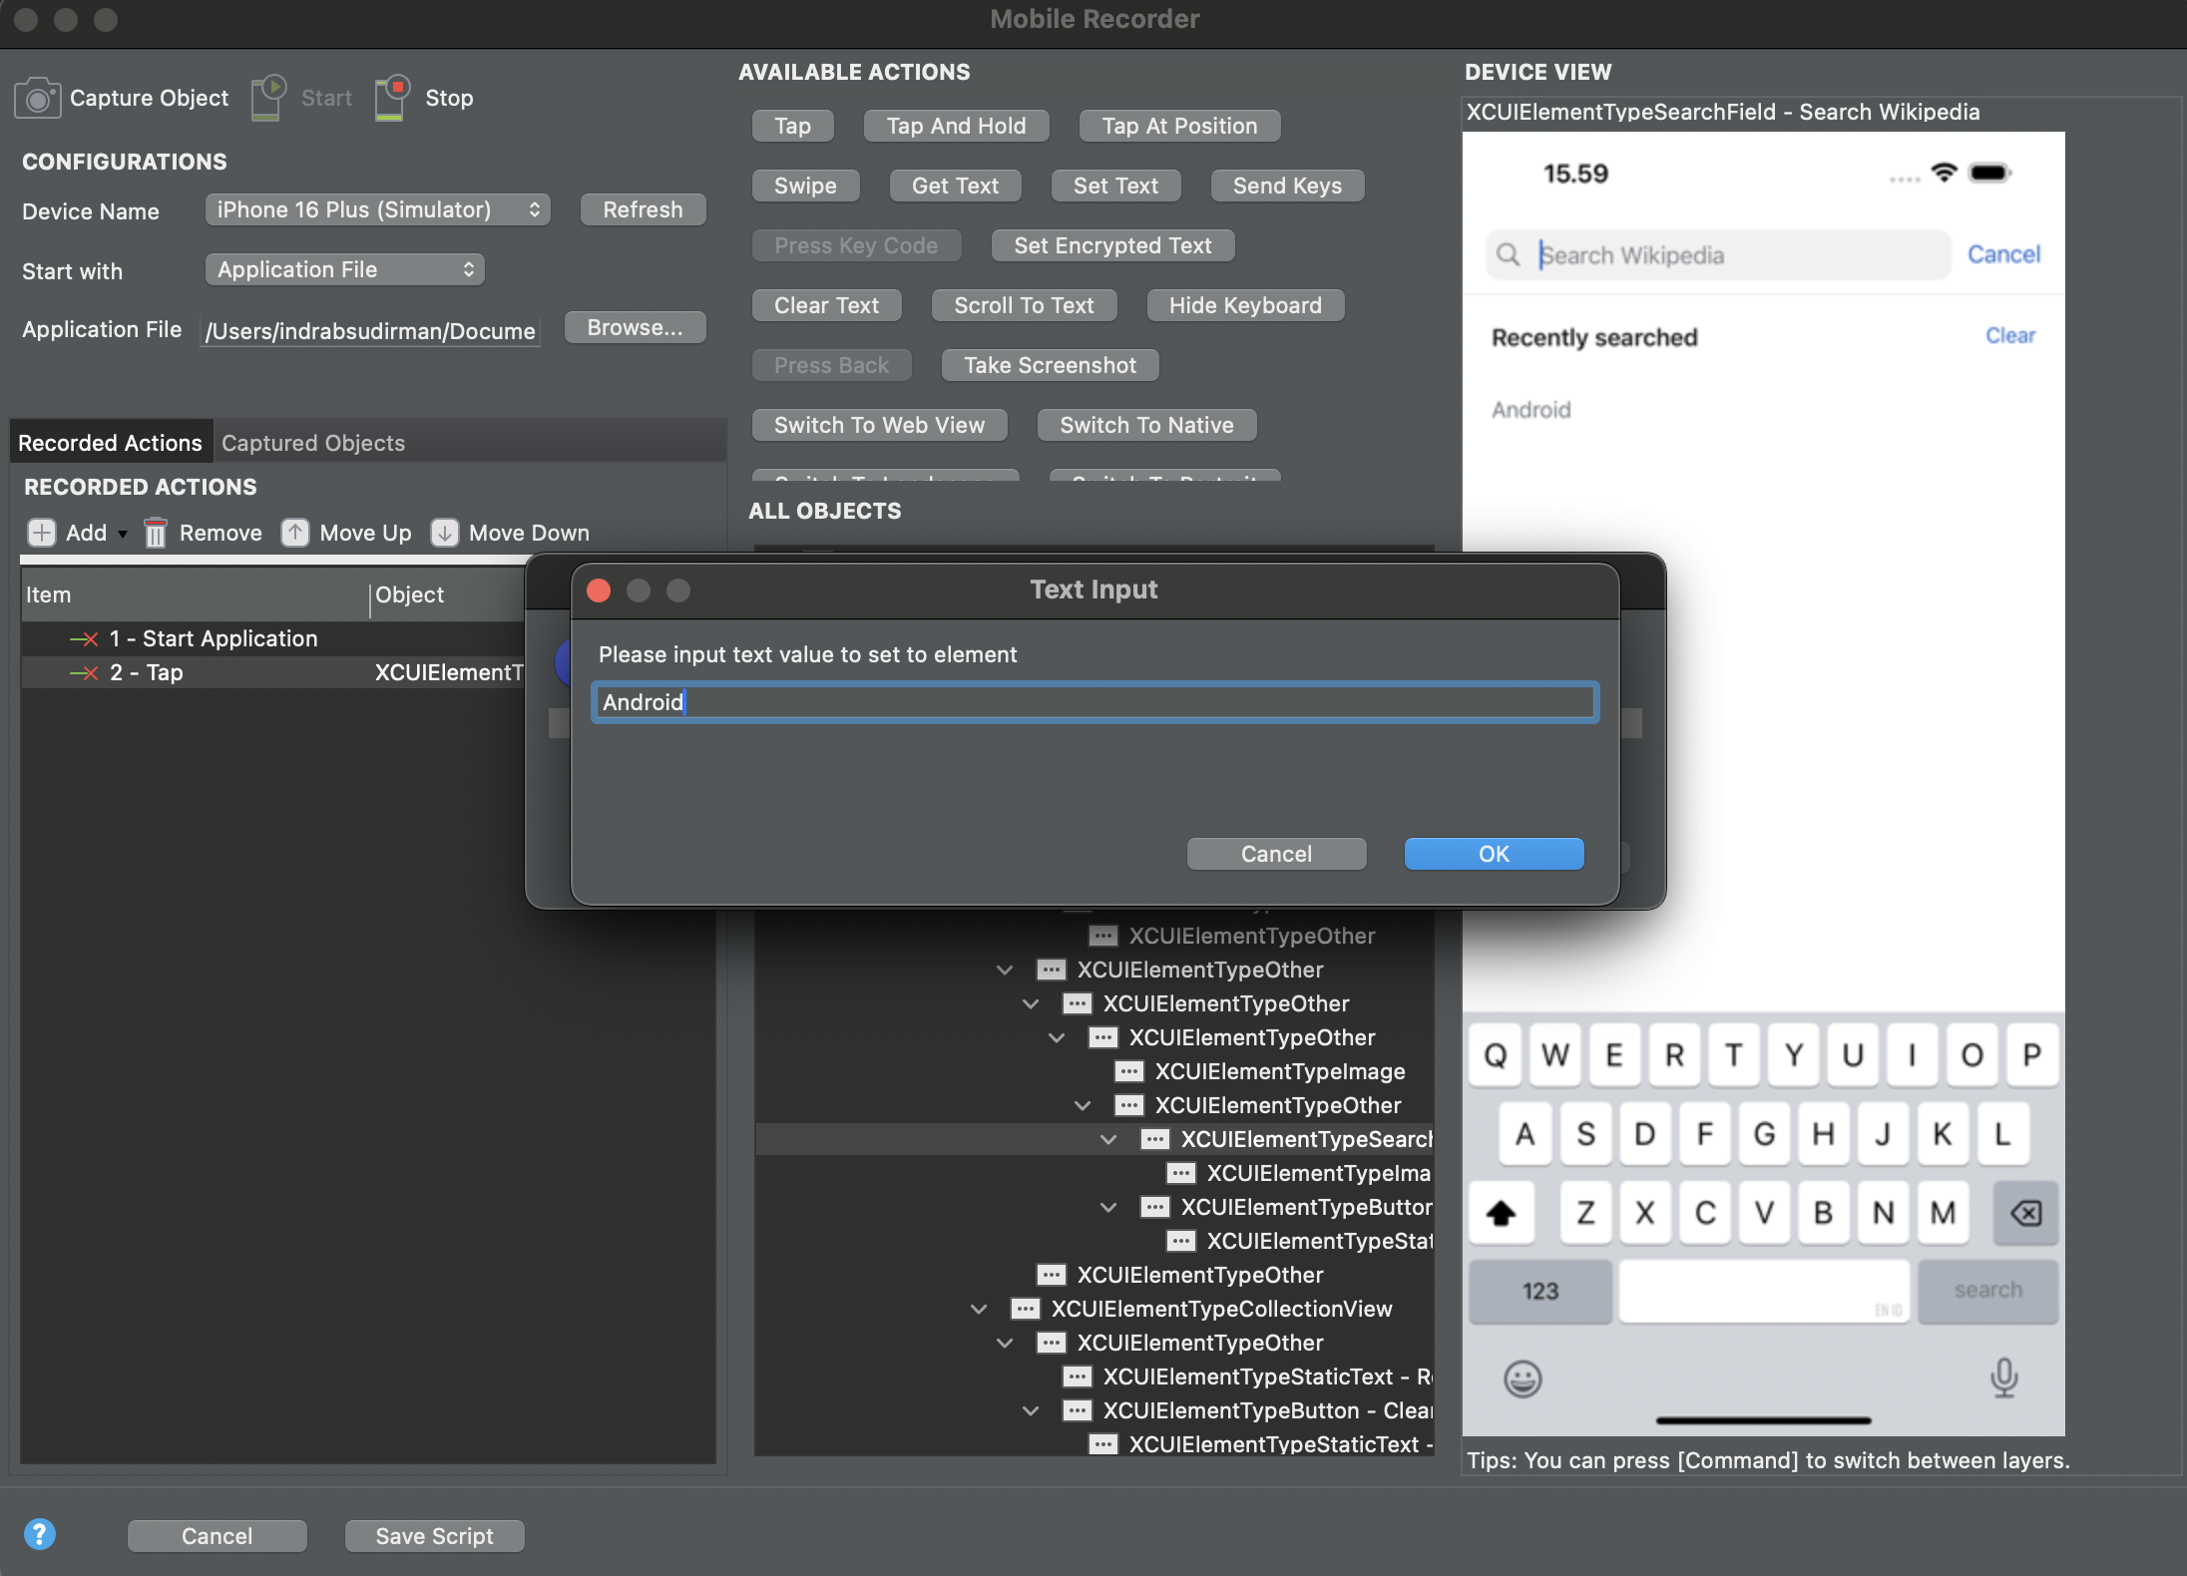
Task: Click the Capture Object camera icon
Action: [38, 97]
